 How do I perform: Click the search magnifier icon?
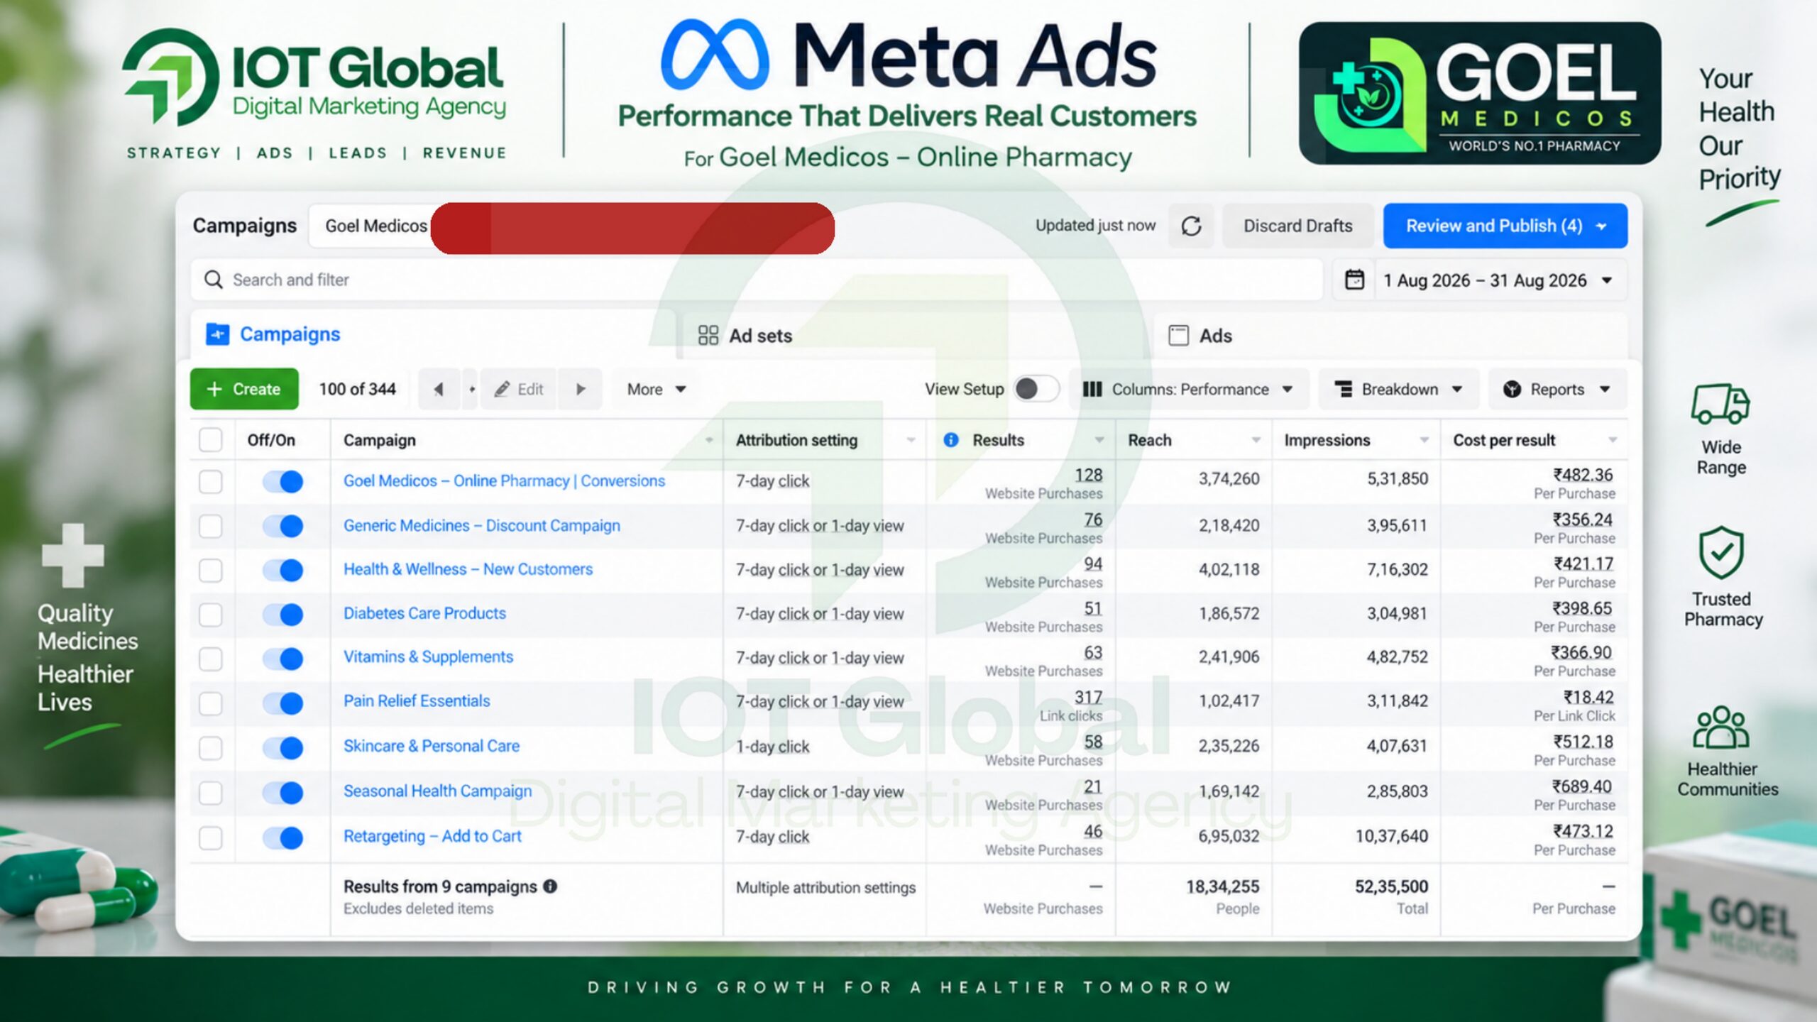213,280
